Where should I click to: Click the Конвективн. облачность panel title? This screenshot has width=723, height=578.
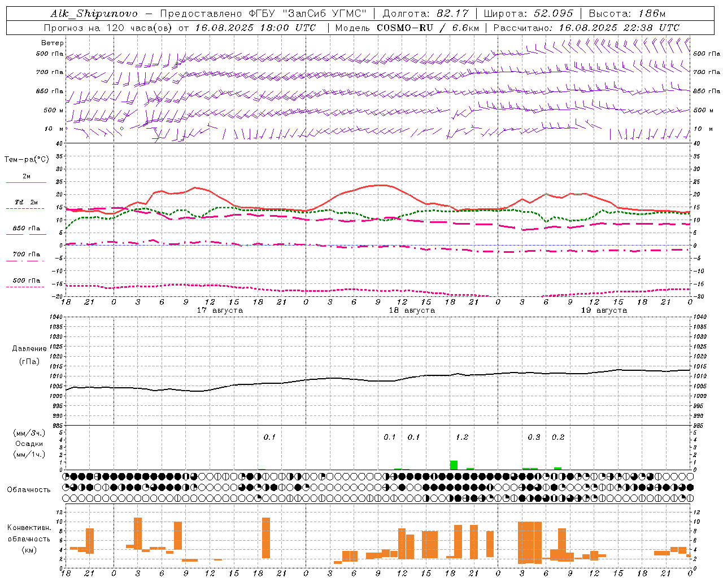(29, 533)
